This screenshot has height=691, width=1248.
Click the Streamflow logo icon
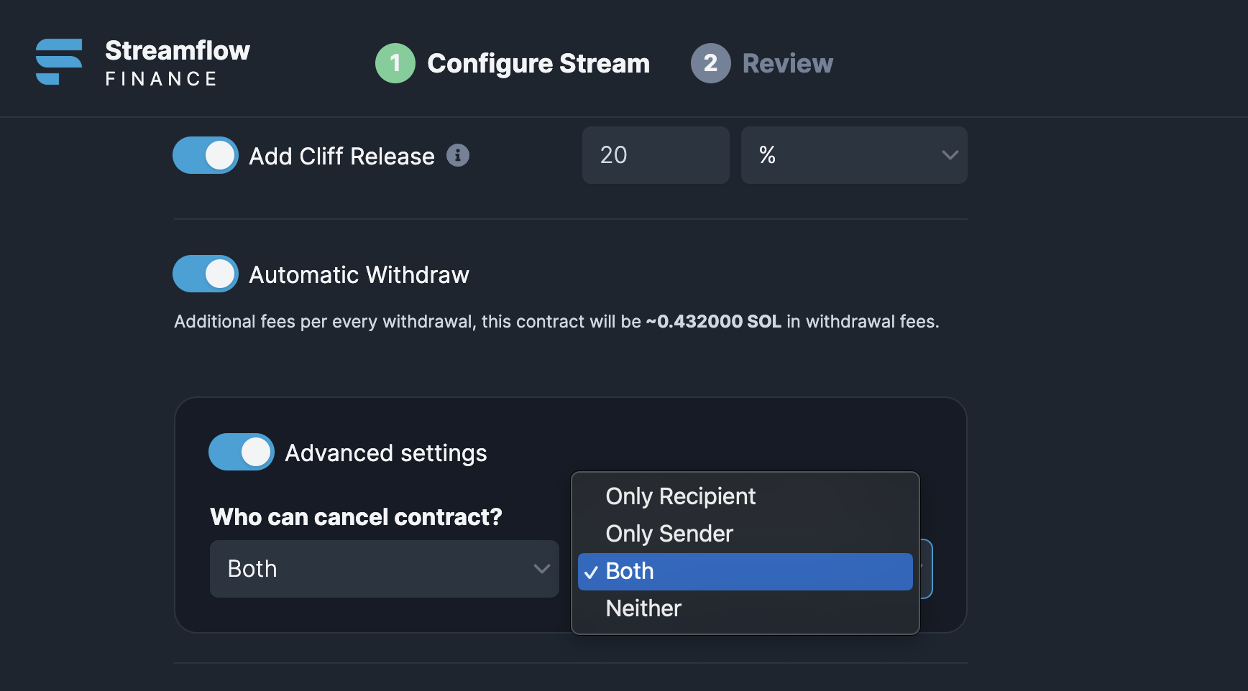59,62
